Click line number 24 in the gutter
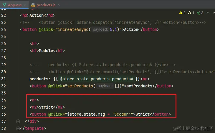Image resolution: width=215 pixels, height=133 pixels. (x=4, y=29)
